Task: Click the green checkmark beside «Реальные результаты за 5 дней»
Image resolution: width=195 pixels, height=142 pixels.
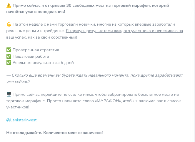Action: 9,62
